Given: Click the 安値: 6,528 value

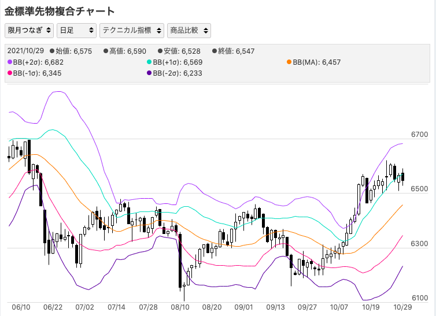Looking at the screenshot, I should 182,51.
